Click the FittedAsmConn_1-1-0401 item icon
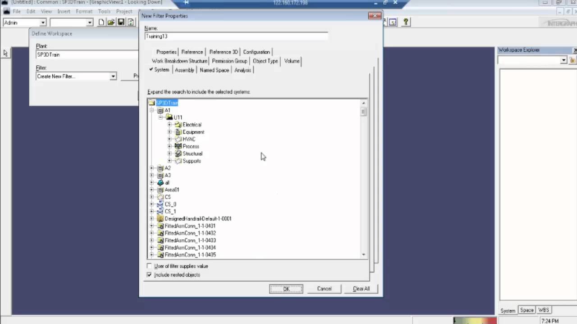The height and width of the screenshot is (324, 577). click(160, 226)
